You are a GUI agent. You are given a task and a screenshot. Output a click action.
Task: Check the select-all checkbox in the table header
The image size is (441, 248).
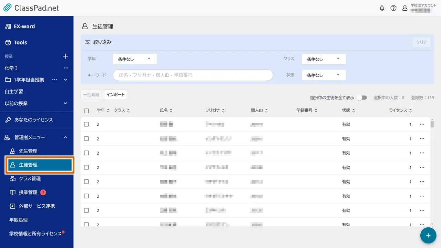(x=86, y=110)
